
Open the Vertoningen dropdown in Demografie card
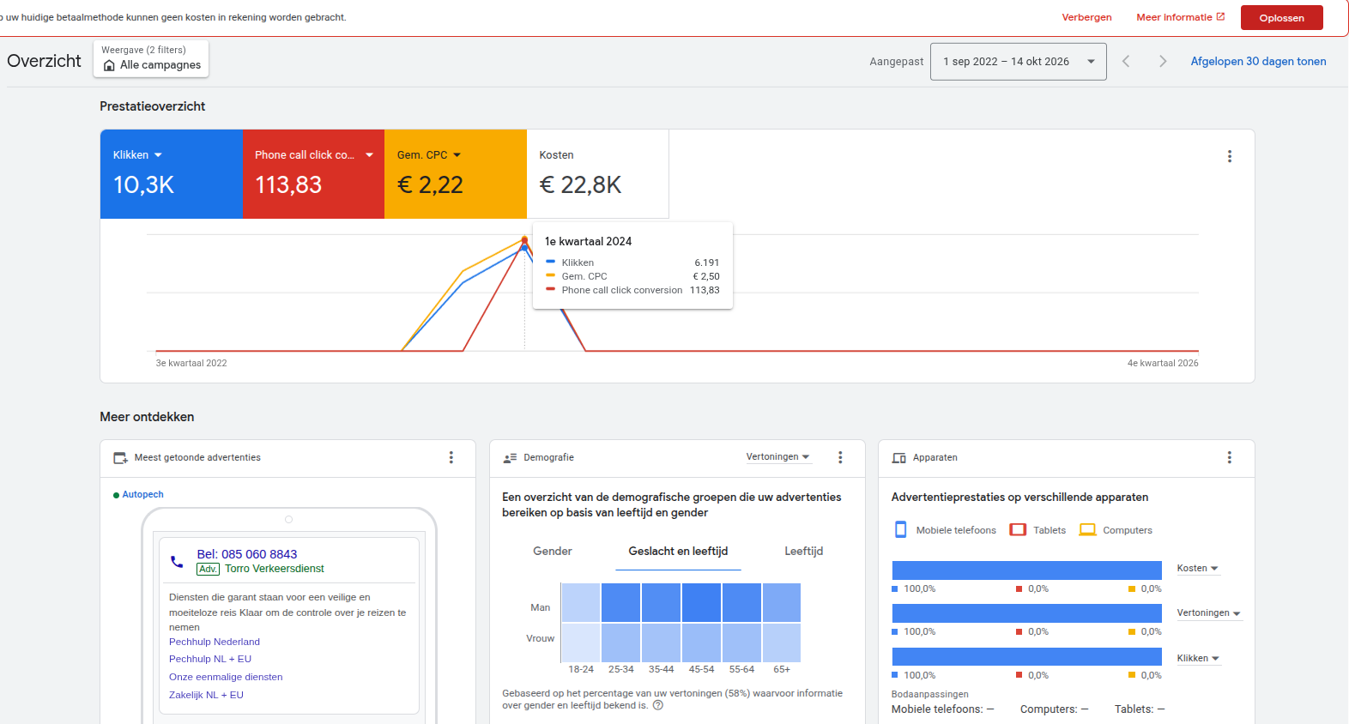click(777, 457)
